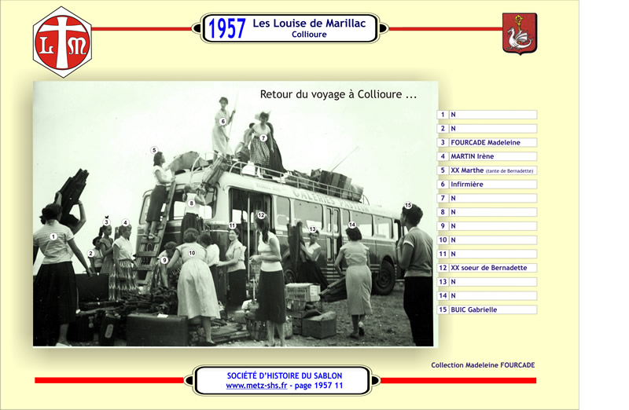
Task: Select the FOURCADE Madeleine legend entry
Action: click(487, 143)
